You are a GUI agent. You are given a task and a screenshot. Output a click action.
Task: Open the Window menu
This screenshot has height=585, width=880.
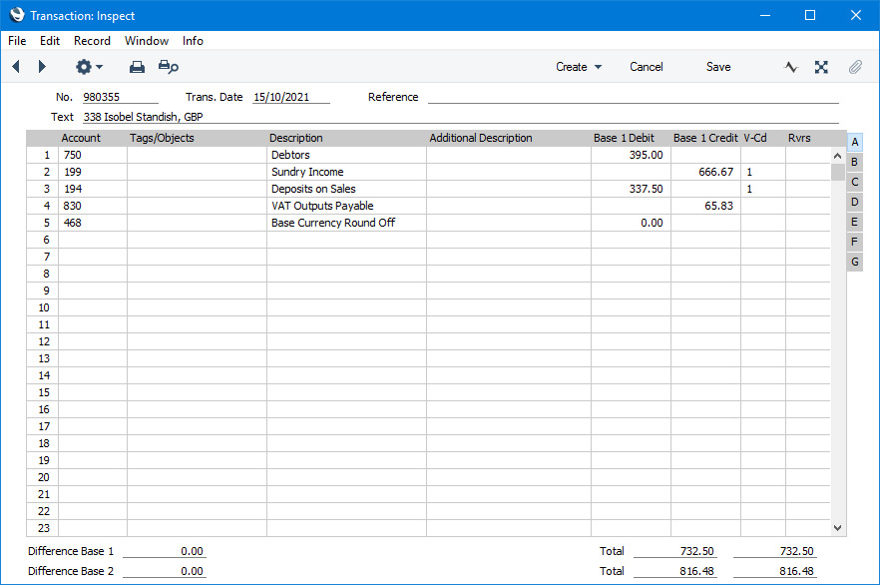(x=147, y=41)
